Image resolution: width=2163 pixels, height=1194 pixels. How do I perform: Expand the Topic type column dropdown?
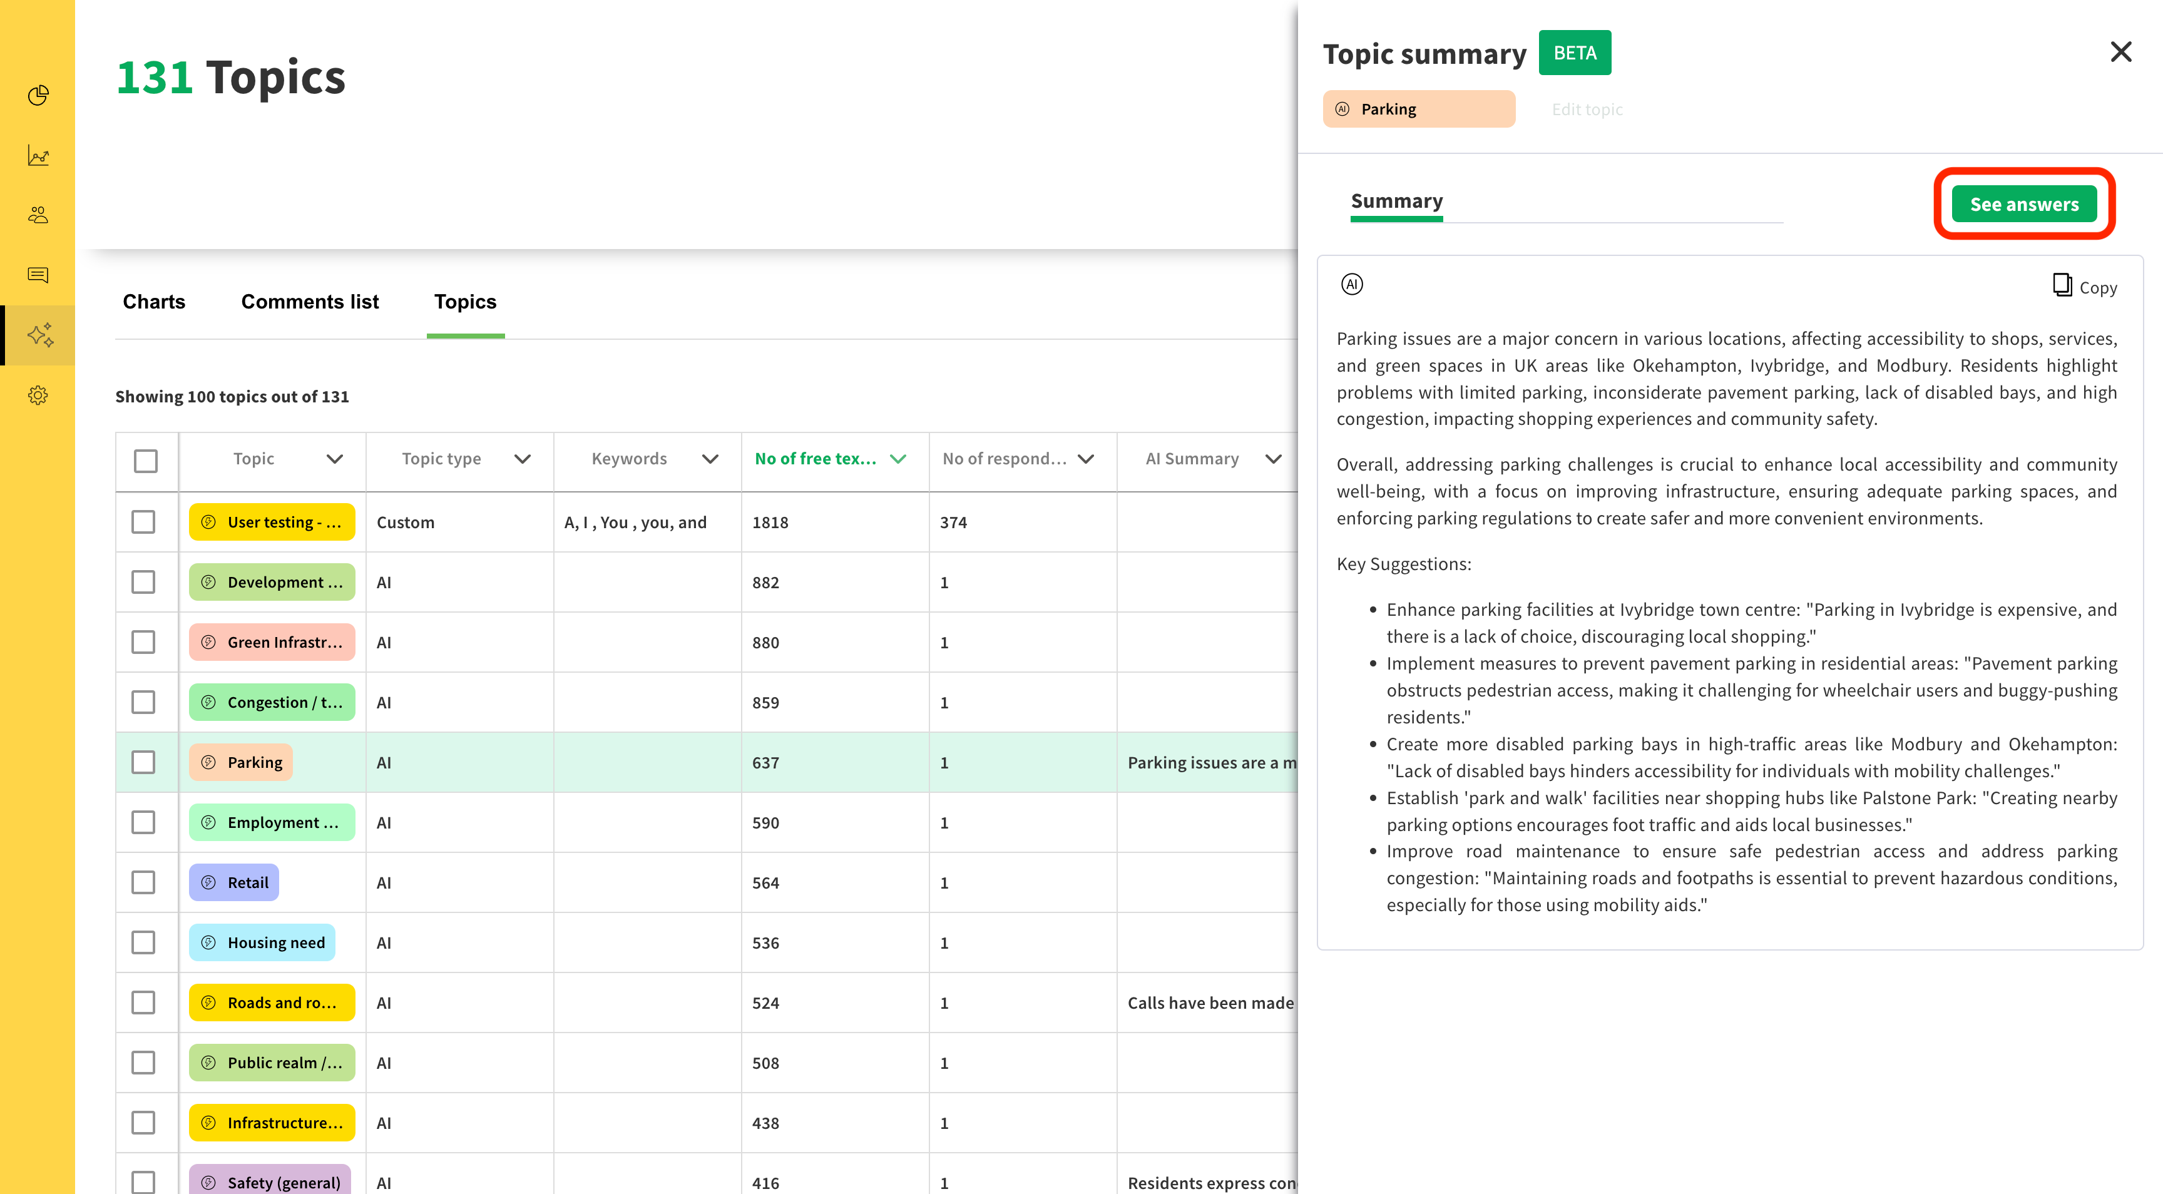pyautogui.click(x=522, y=459)
